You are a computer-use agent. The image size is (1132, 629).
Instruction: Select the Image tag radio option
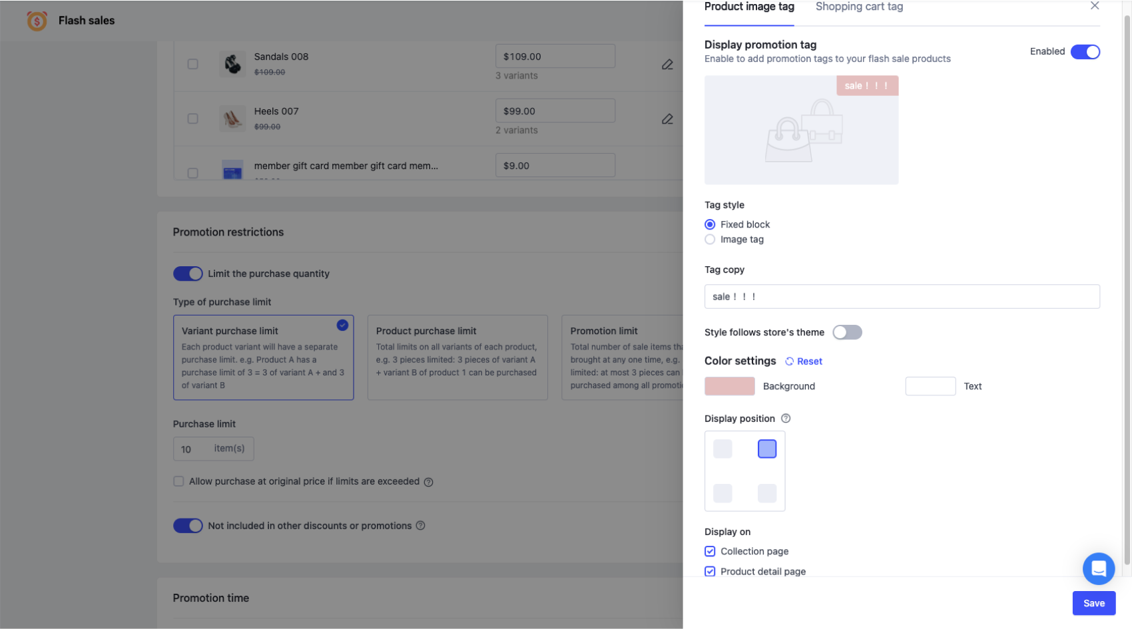click(x=710, y=240)
